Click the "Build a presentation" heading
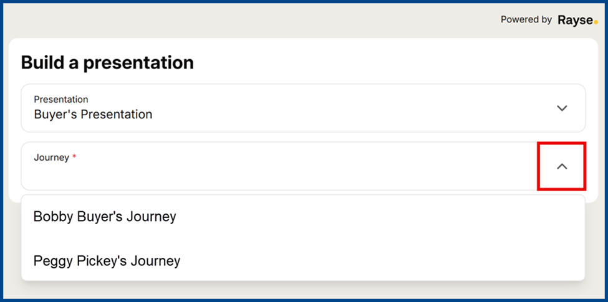Viewport: 608px width, 302px height. click(107, 63)
